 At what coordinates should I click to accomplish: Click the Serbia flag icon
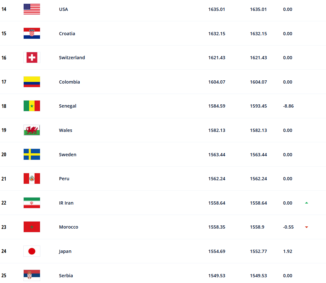[x=32, y=275]
